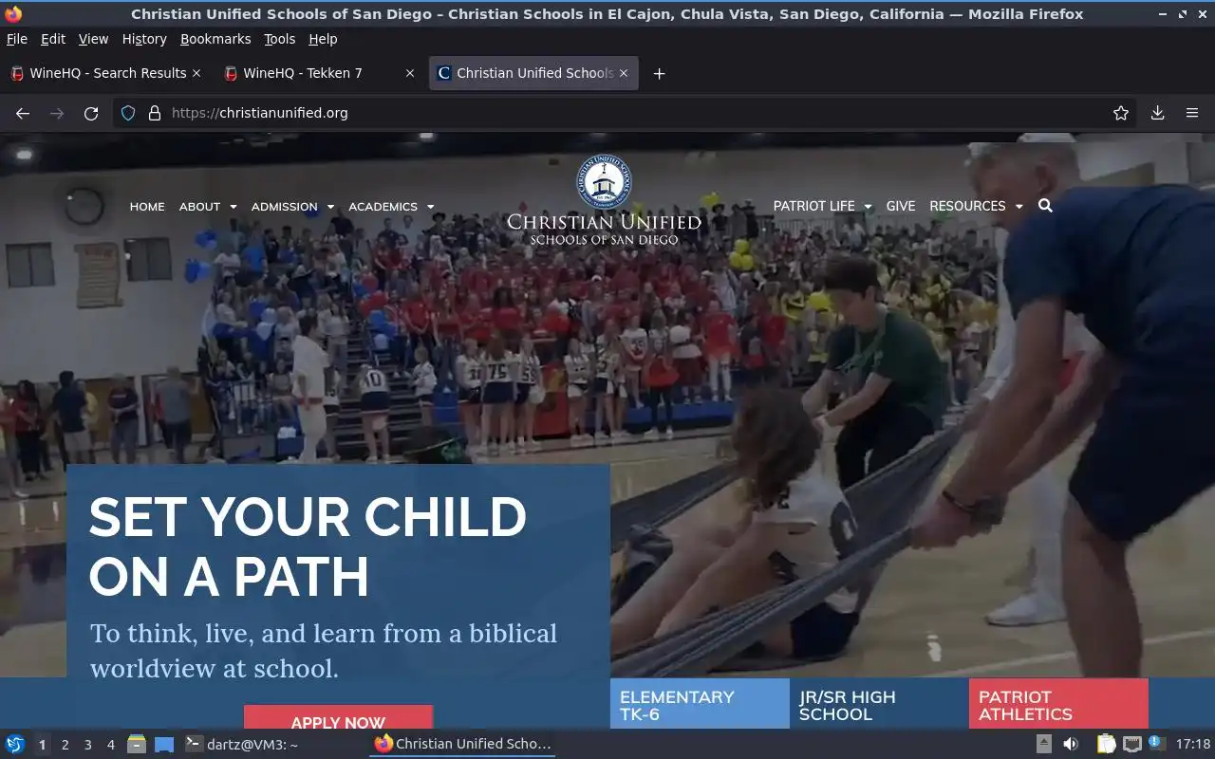This screenshot has height=759, width=1215.
Task: Open the JR/SR HIGH SCHOOL tile
Action: coord(879,704)
